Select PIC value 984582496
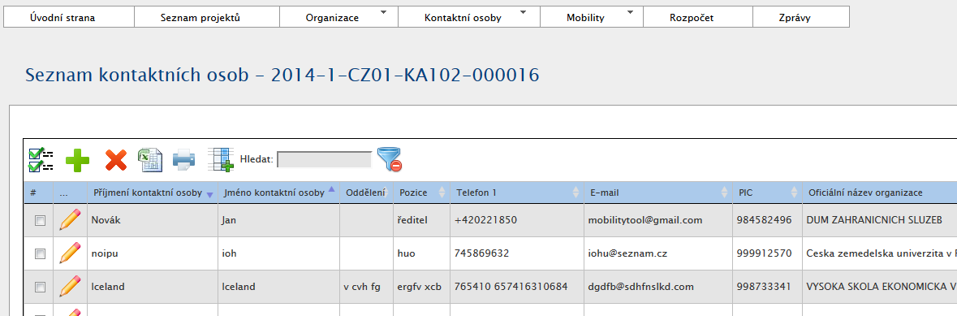This screenshot has height=316, width=957. pyautogui.click(x=768, y=220)
